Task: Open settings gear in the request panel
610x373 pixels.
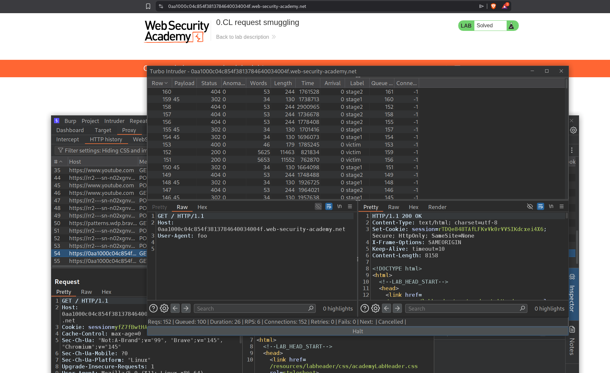Action: pos(164,308)
